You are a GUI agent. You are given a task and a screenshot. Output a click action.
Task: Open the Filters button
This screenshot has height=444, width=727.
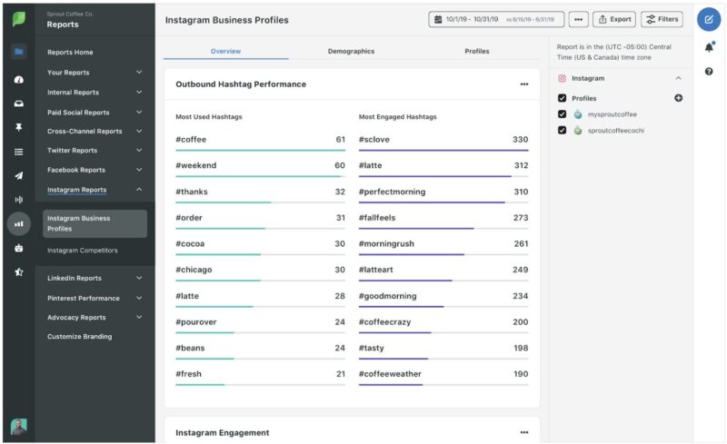662,19
